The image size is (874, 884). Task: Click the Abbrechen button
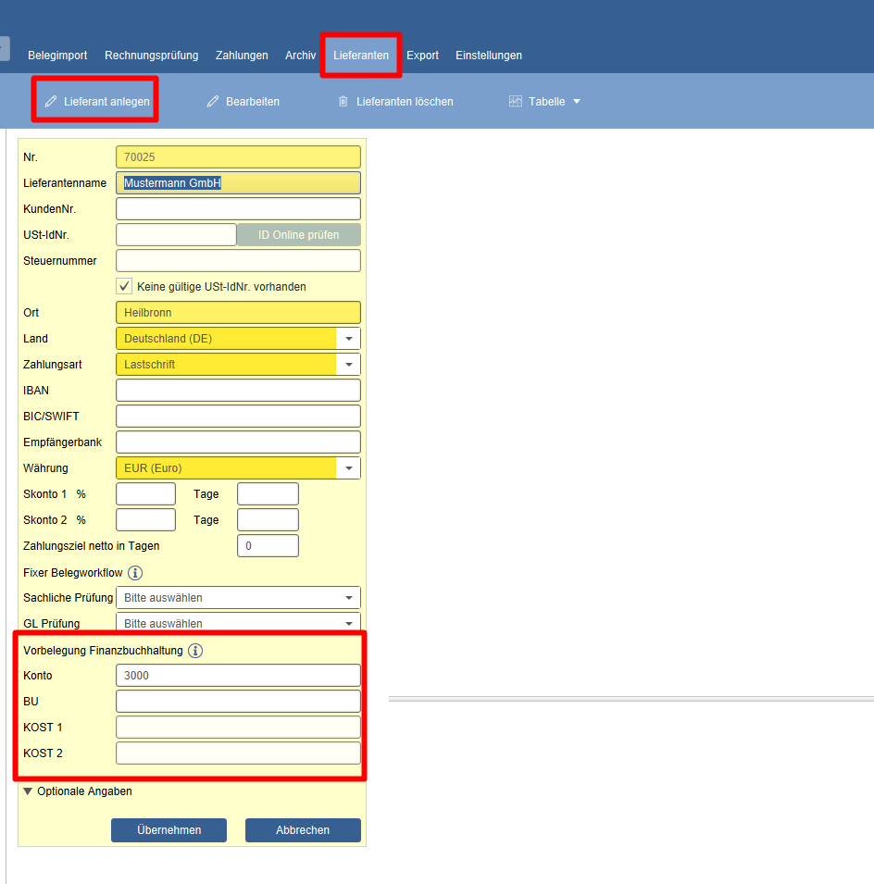(303, 830)
